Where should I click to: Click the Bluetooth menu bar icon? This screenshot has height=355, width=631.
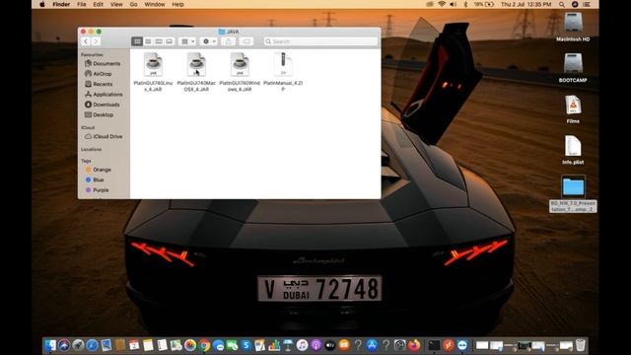pyautogui.click(x=465, y=4)
